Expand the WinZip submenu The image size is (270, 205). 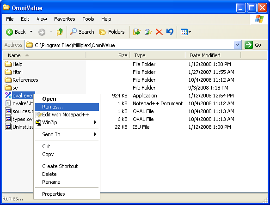pos(67,122)
